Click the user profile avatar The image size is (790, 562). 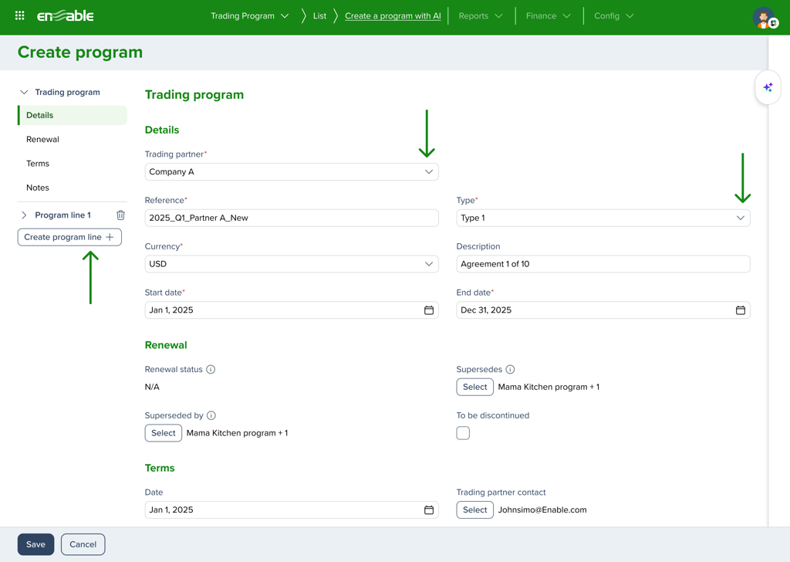point(764,18)
